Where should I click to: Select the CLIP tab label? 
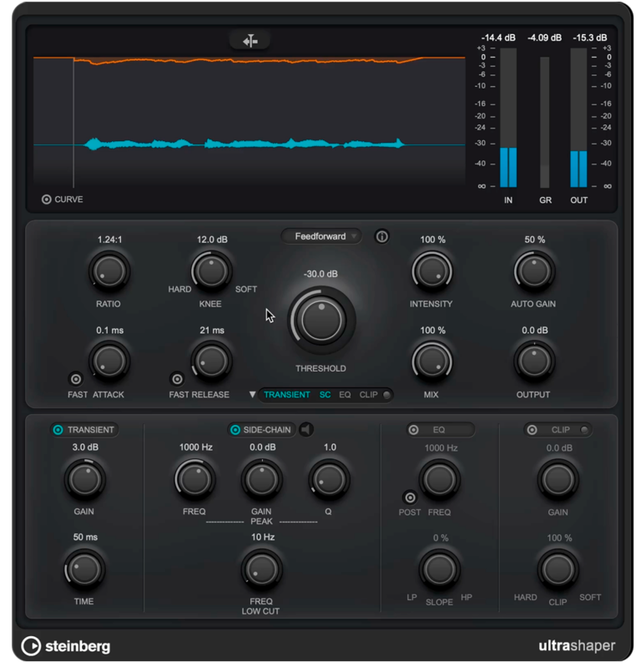coord(368,395)
